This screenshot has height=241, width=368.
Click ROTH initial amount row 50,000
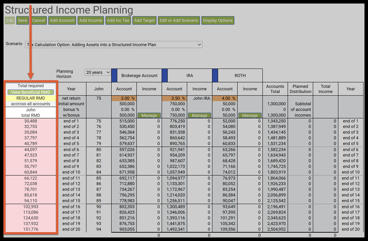pyautogui.click(x=229, y=104)
